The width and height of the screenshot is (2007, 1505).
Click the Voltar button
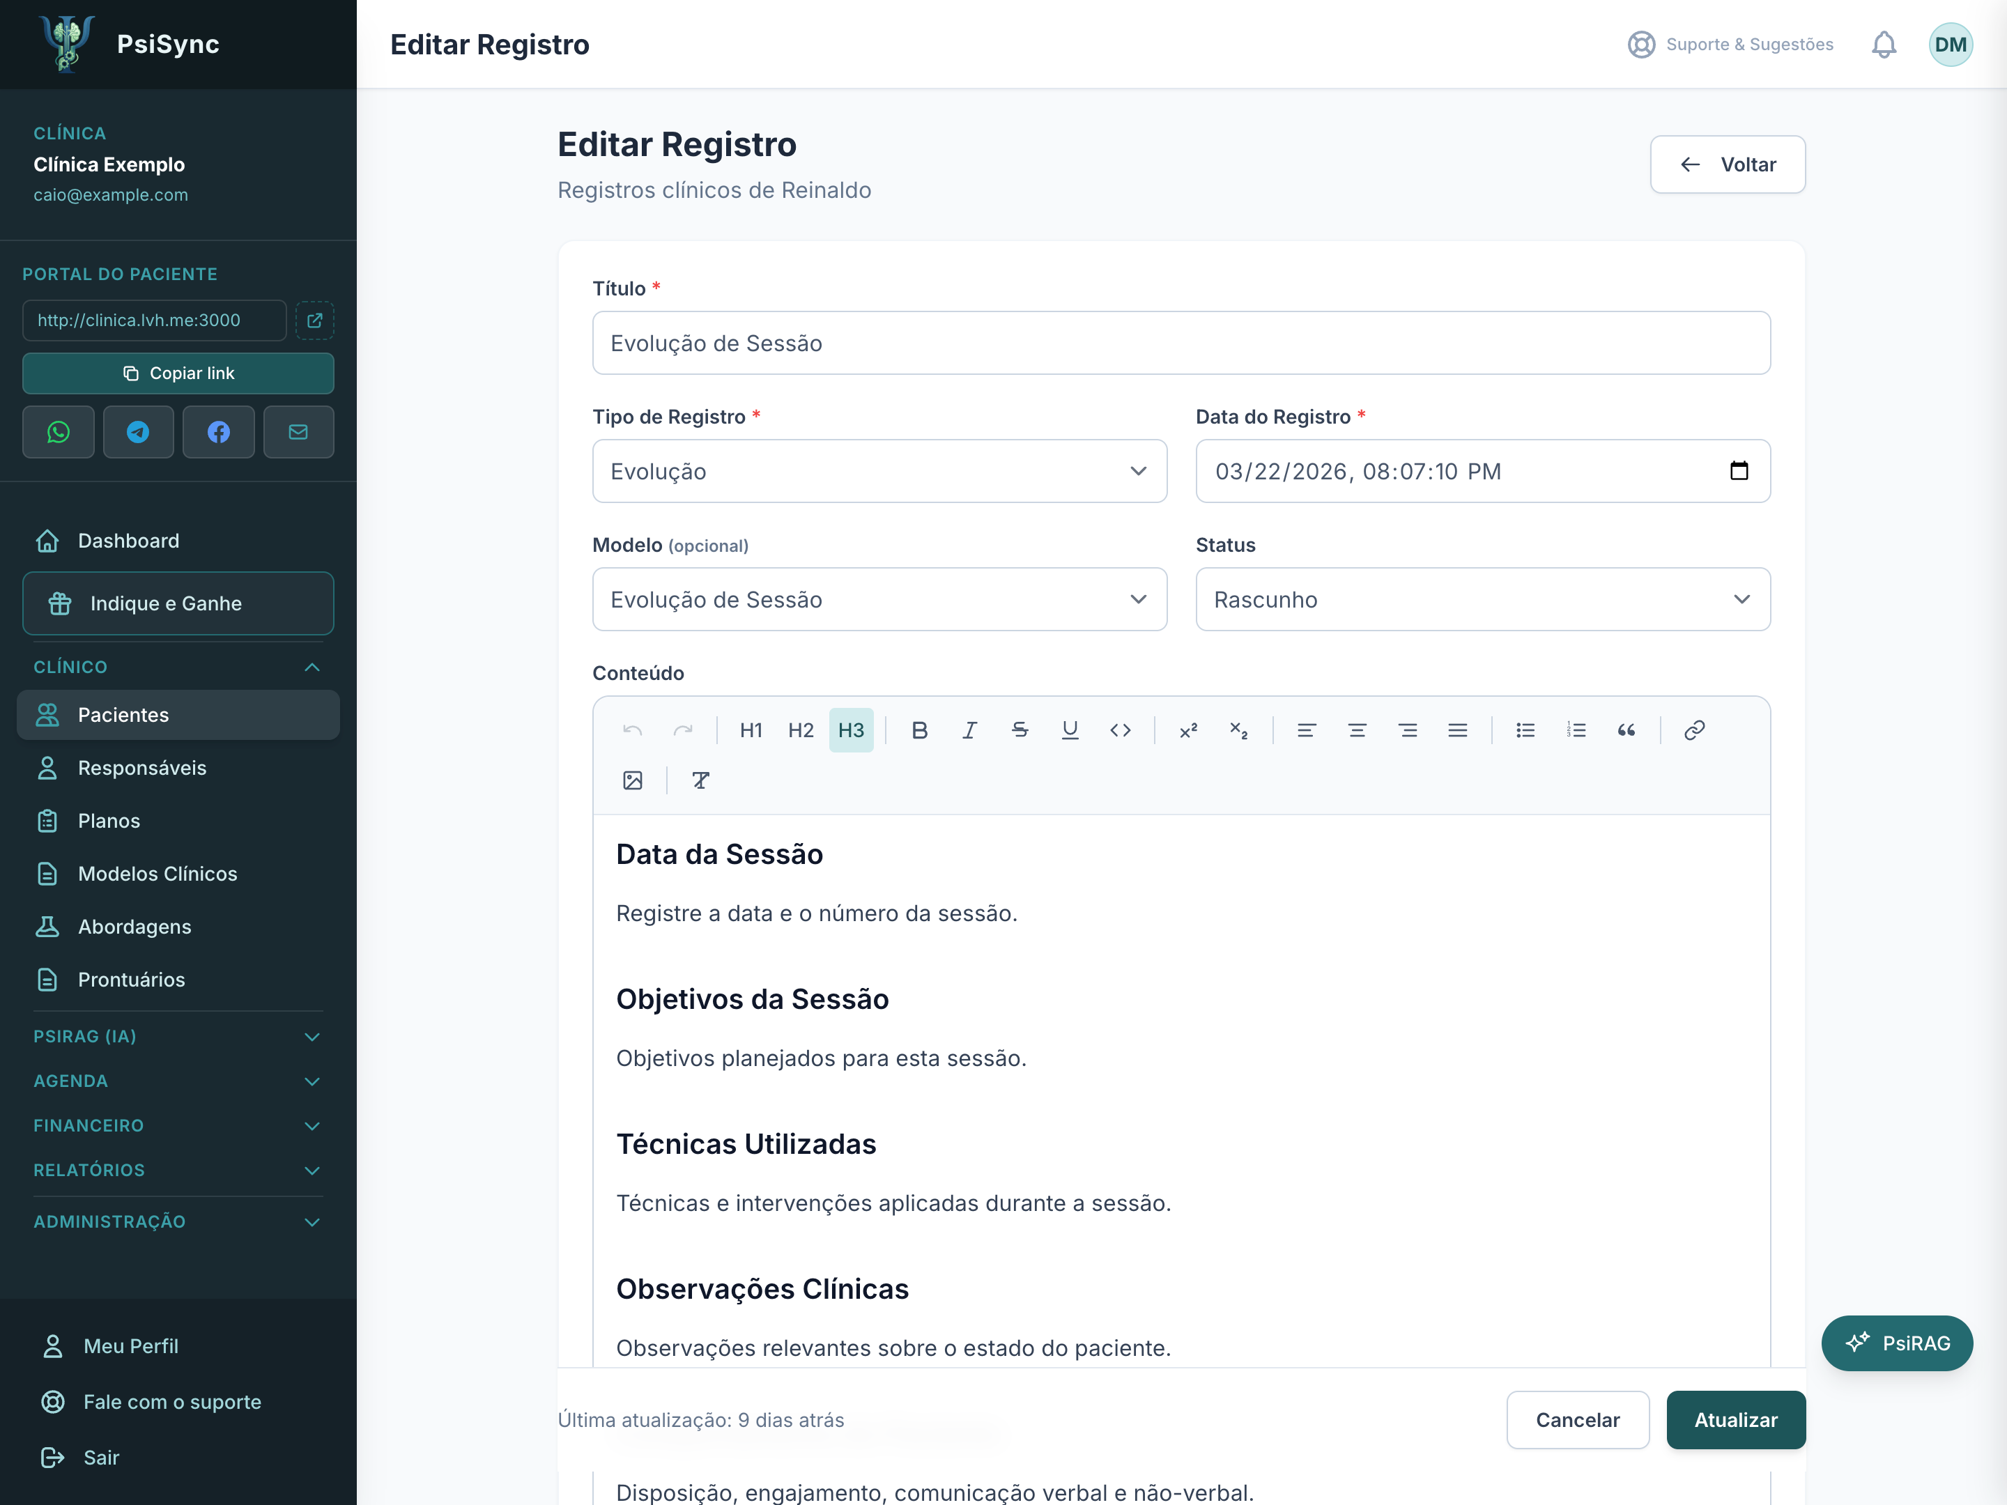pyautogui.click(x=1728, y=164)
